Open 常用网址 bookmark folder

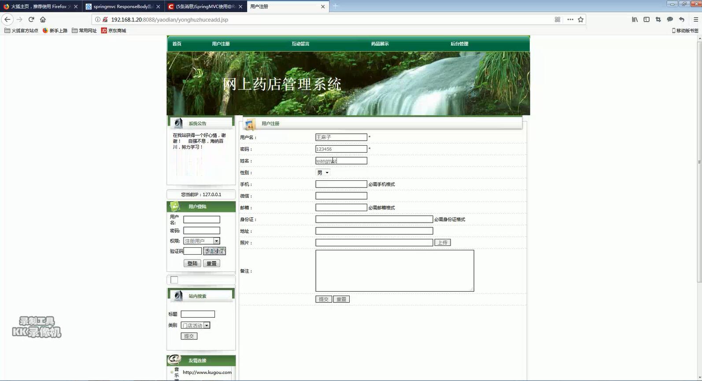click(x=84, y=30)
